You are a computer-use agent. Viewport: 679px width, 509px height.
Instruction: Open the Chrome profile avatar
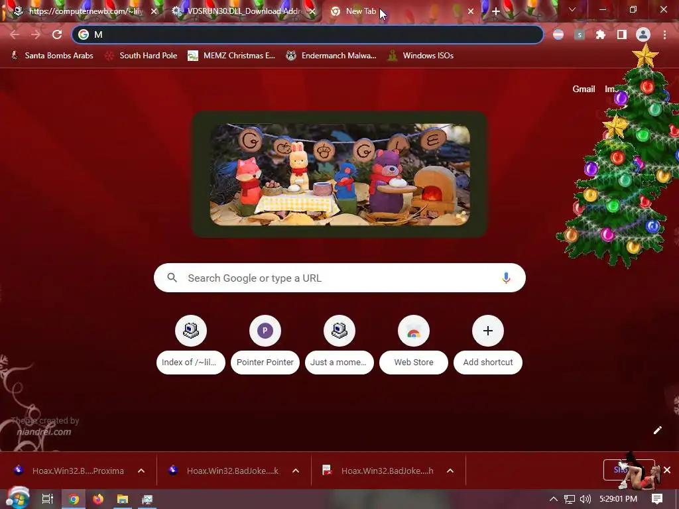point(643,34)
